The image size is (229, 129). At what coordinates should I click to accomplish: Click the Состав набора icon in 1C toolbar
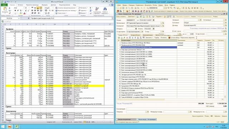169,38
